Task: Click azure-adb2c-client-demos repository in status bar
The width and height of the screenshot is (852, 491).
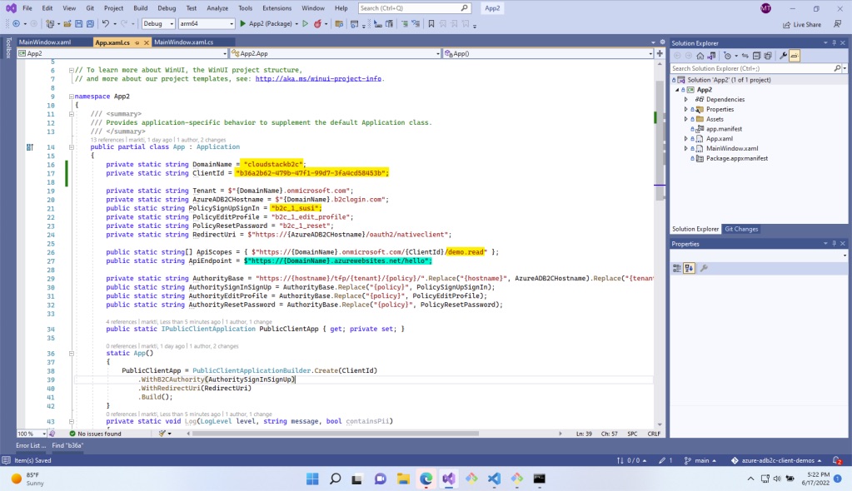Action: (x=776, y=460)
